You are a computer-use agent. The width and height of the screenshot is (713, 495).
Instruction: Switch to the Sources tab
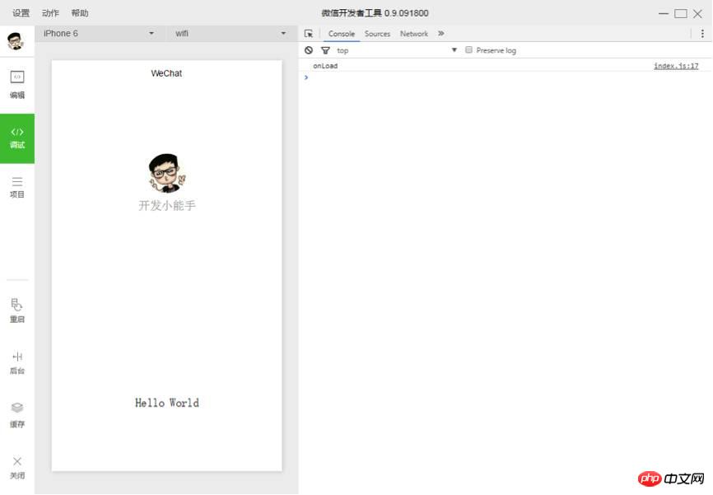377,34
